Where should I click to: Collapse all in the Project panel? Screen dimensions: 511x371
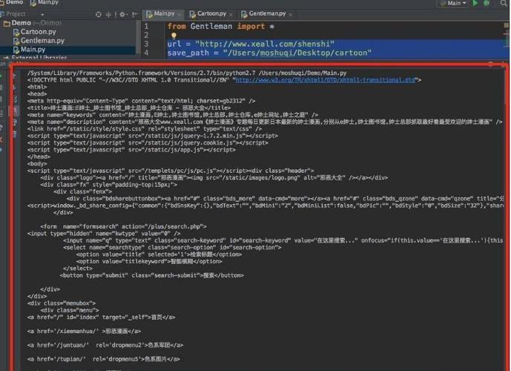[108, 14]
